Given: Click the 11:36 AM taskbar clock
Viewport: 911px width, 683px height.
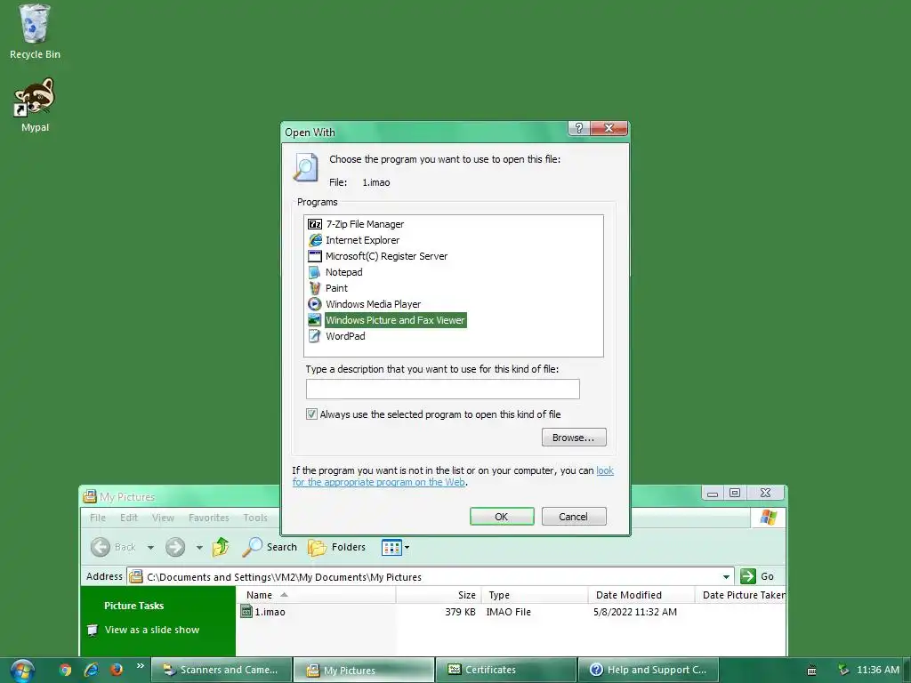Looking at the screenshot, I should point(878,670).
